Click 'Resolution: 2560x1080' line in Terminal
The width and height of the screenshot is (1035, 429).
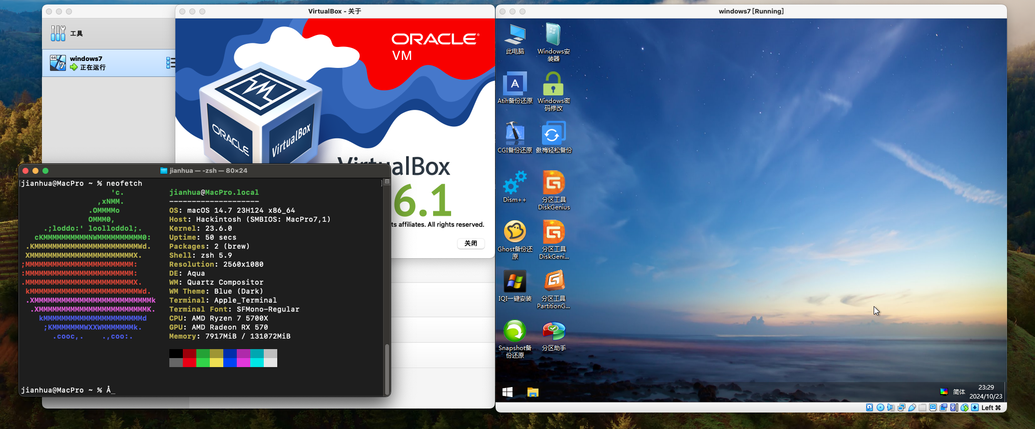click(x=216, y=264)
